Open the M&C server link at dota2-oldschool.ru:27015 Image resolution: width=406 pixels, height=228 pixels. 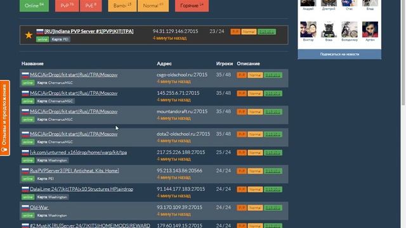coord(74,134)
